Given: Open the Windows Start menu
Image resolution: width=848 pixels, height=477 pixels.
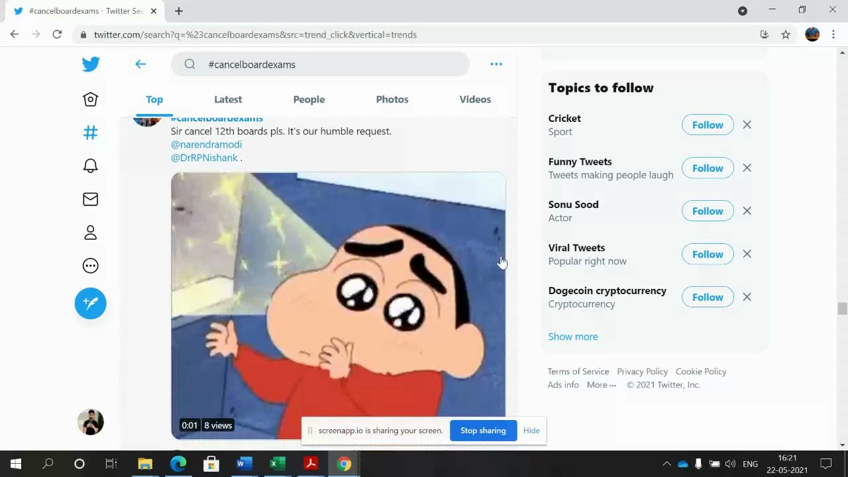Looking at the screenshot, I should click(x=16, y=464).
